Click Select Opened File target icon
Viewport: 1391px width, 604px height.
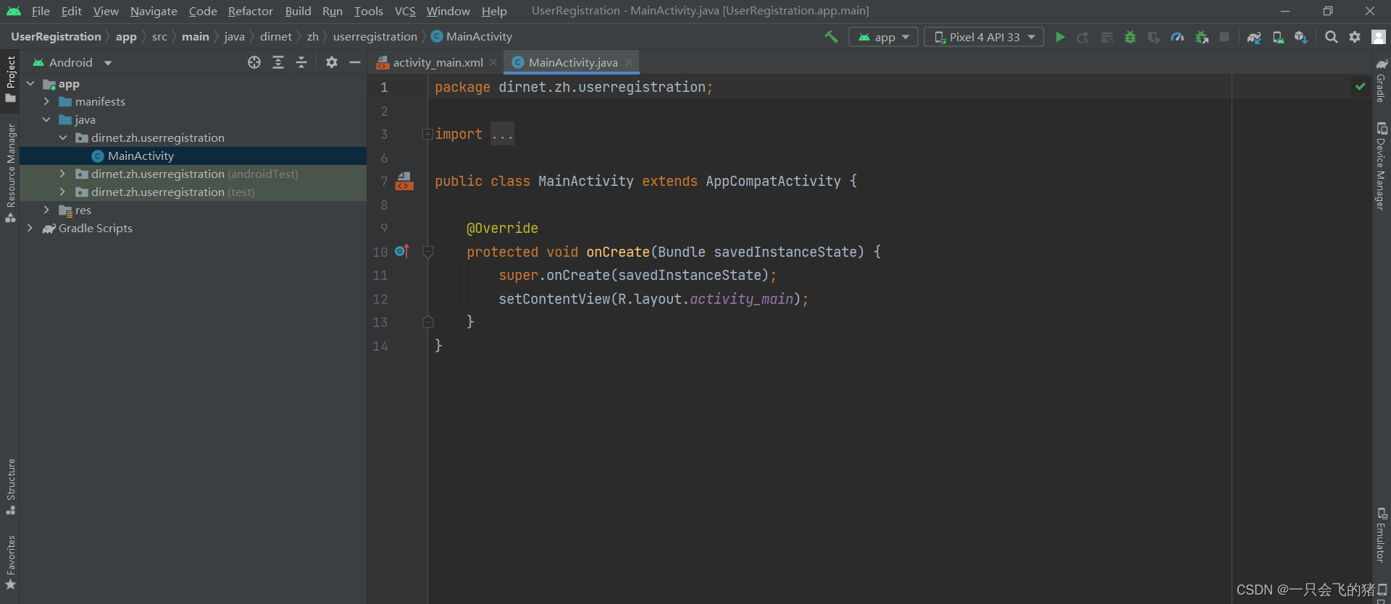254,62
